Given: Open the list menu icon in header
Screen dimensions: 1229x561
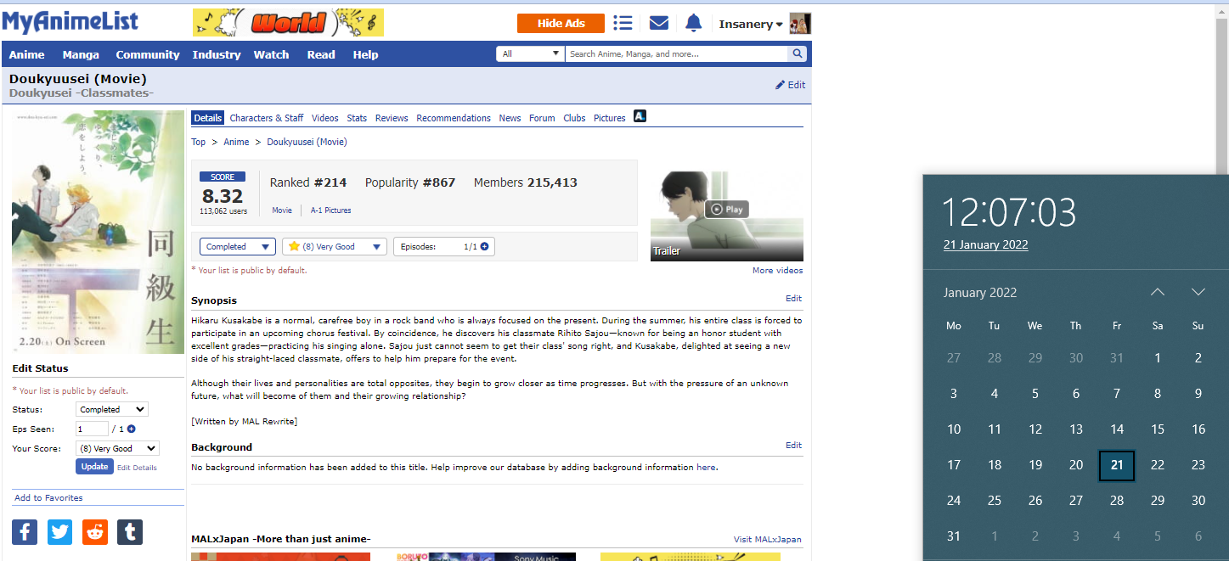Looking at the screenshot, I should pyautogui.click(x=623, y=23).
